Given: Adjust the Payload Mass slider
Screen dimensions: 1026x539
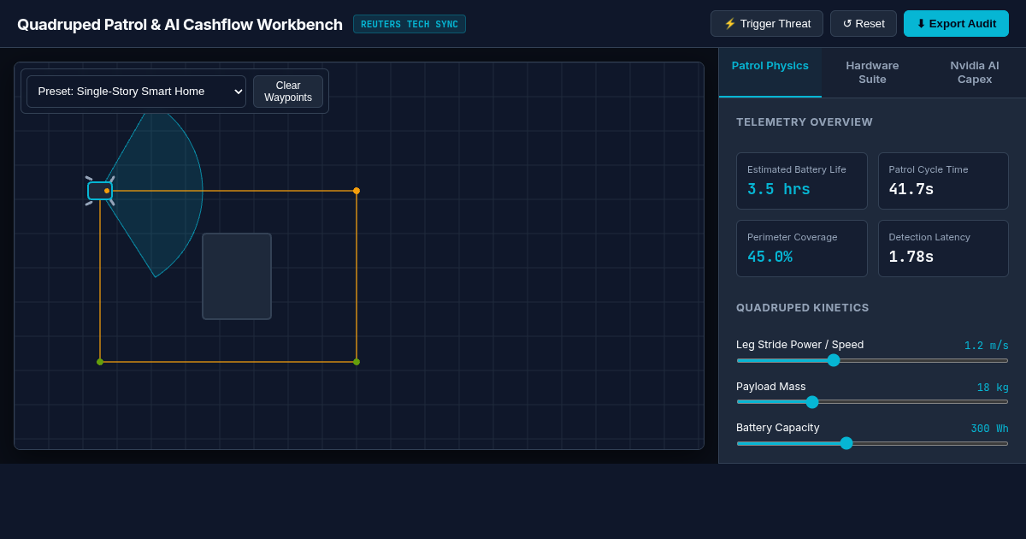Looking at the screenshot, I should click(x=872, y=402).
